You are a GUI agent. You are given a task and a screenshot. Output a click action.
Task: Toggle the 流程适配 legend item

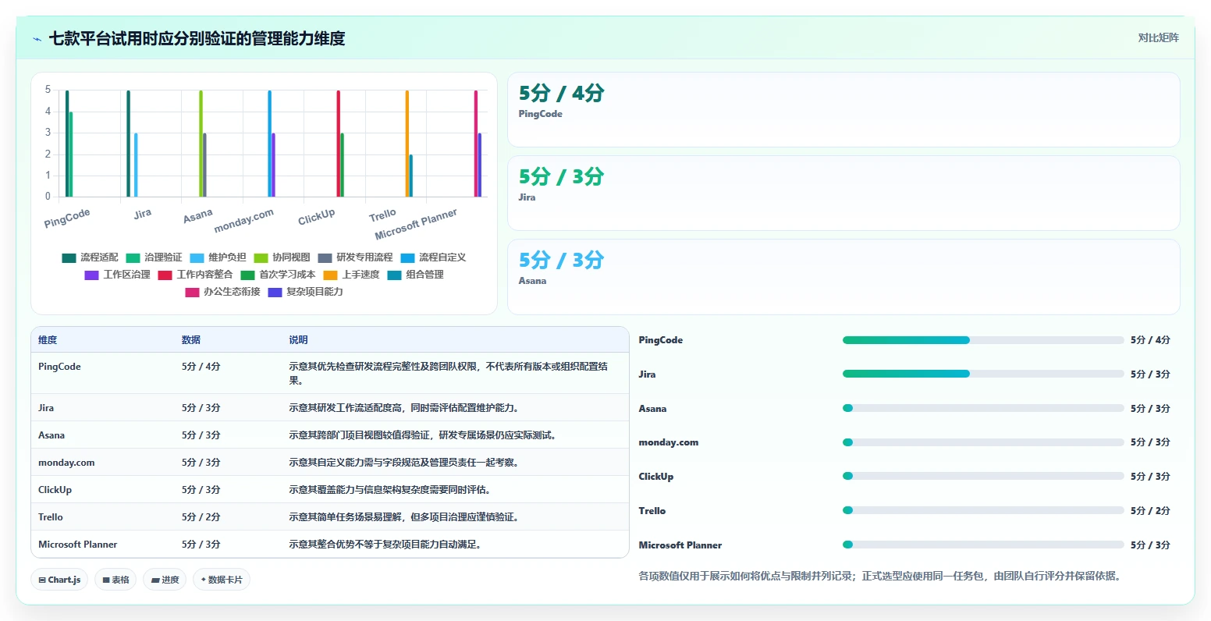91,257
